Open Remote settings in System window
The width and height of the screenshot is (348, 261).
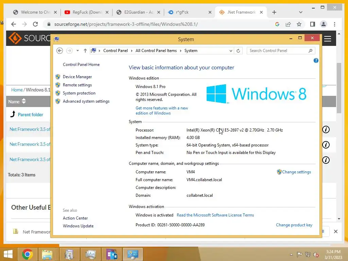click(x=77, y=85)
